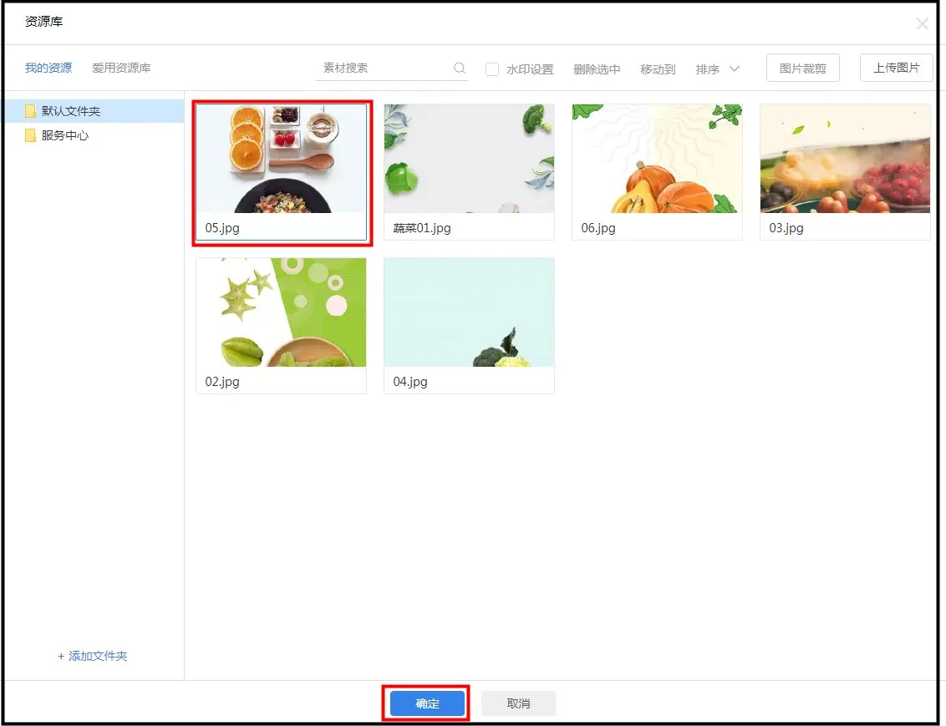Click the 图片裁剪 button
Screen dimensions: 946x726
click(x=802, y=69)
